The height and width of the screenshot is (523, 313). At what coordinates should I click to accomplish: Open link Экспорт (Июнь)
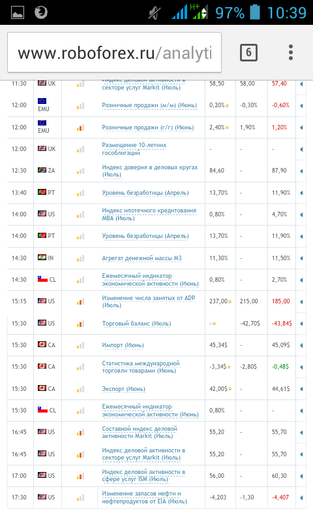tap(123, 389)
